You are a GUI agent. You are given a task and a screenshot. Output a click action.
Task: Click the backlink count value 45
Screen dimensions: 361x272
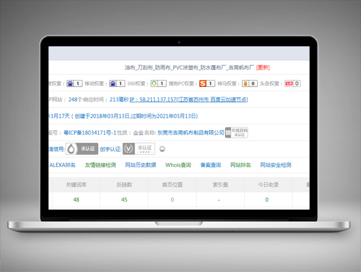[124, 199]
